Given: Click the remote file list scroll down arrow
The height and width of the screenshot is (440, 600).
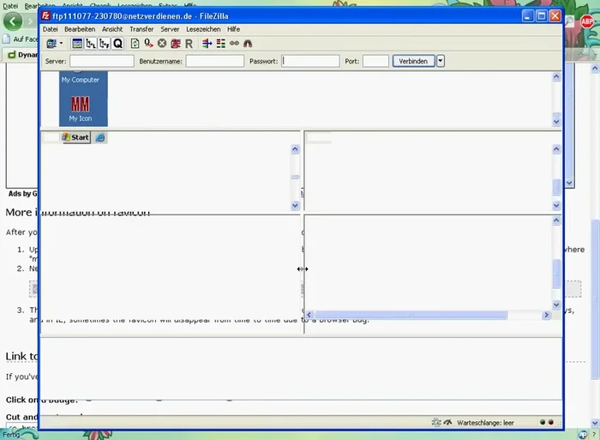Looking at the screenshot, I should (556, 304).
